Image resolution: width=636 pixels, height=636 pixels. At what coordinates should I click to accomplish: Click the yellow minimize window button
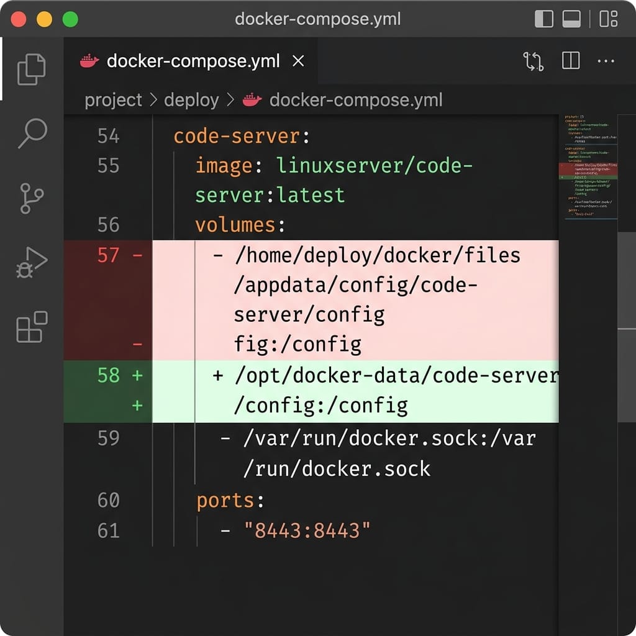click(x=45, y=19)
